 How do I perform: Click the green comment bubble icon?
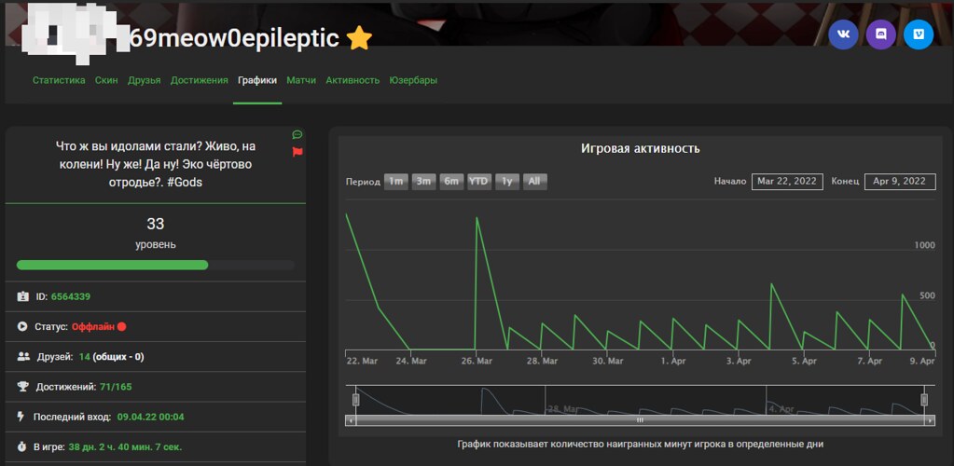pos(297,135)
